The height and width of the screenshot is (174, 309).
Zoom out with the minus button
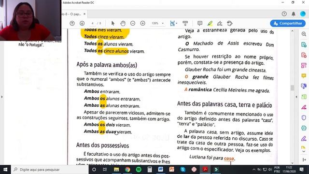[133, 23]
